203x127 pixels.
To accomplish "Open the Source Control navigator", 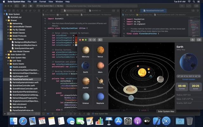I will click(9, 10).
